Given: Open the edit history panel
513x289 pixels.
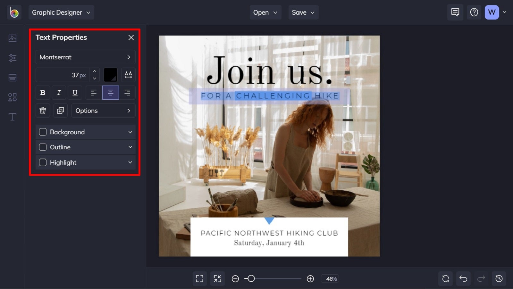Looking at the screenshot, I should coord(499,278).
